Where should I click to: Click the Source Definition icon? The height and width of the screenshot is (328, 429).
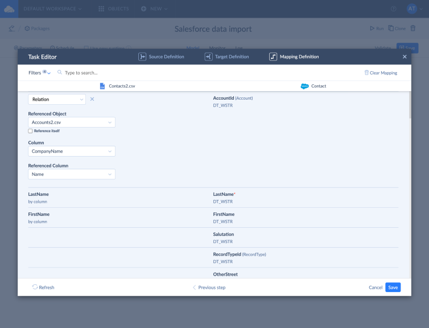click(142, 57)
